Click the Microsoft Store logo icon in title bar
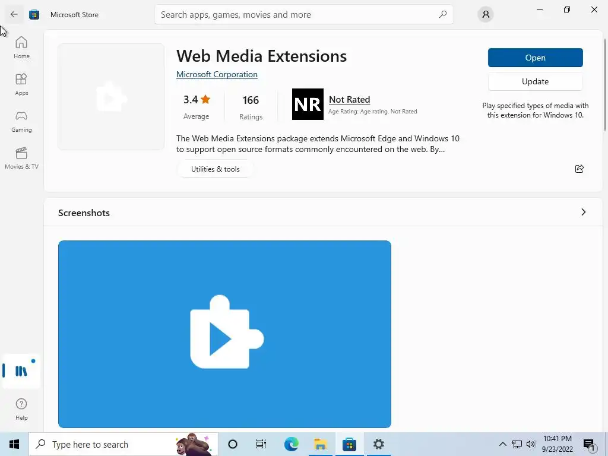The image size is (608, 456). [x=34, y=15]
